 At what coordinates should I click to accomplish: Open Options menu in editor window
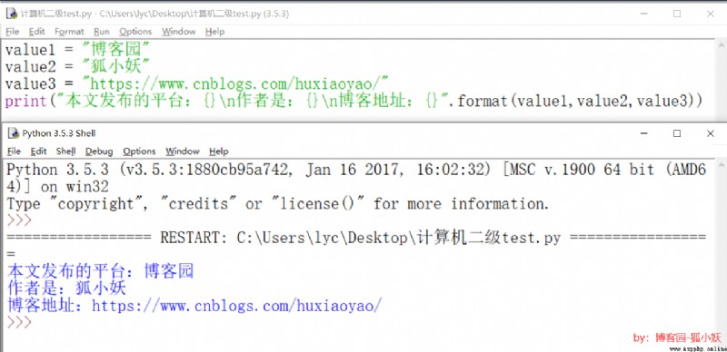tap(135, 32)
